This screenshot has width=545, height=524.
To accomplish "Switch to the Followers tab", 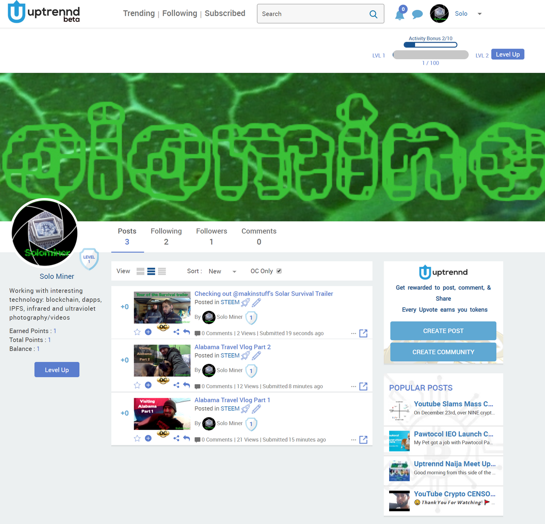I will [x=212, y=236].
